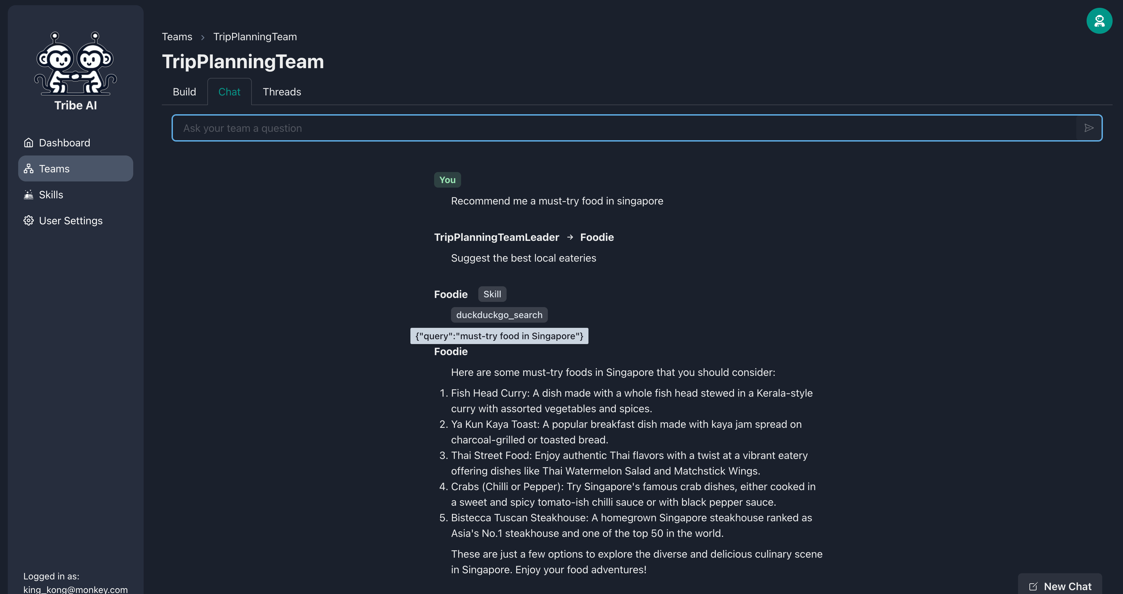
Task: Focus the Ask your team question field
Action: coord(624,128)
